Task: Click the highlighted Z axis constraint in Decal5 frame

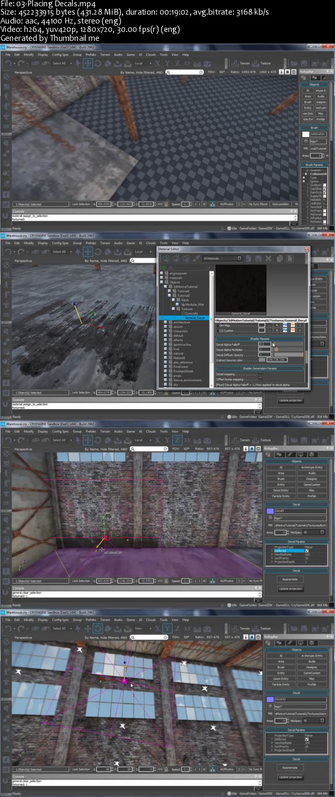Action: point(177,440)
